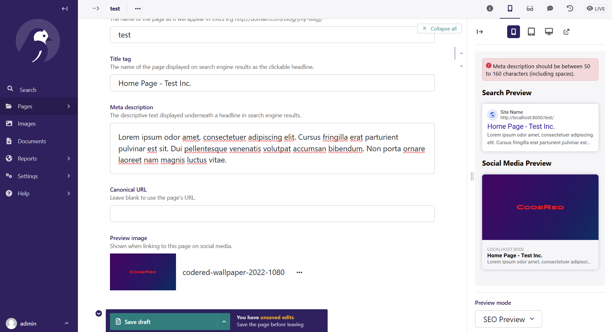Open the SEO Preview mode dropdown
The width and height of the screenshot is (612, 332).
508,319
